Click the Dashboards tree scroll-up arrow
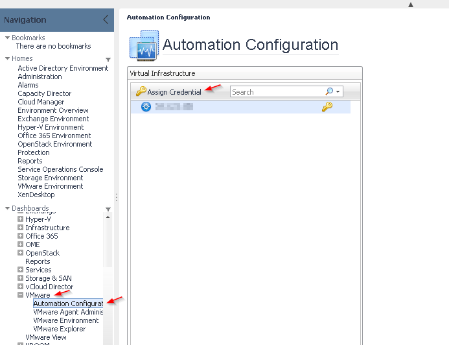Viewport: 449px width, 345px height. [108, 217]
